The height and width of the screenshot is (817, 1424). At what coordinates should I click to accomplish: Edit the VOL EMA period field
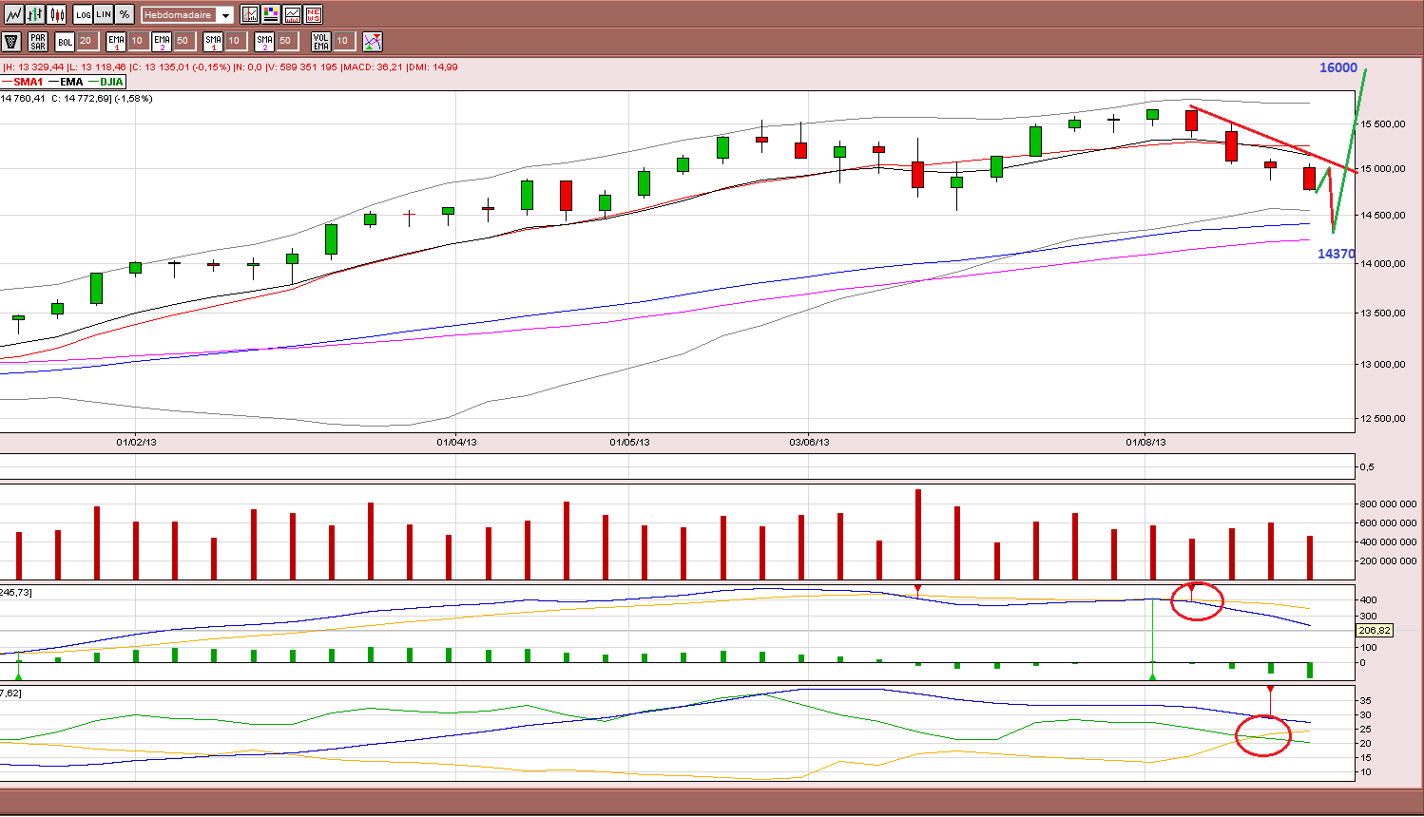[x=344, y=42]
